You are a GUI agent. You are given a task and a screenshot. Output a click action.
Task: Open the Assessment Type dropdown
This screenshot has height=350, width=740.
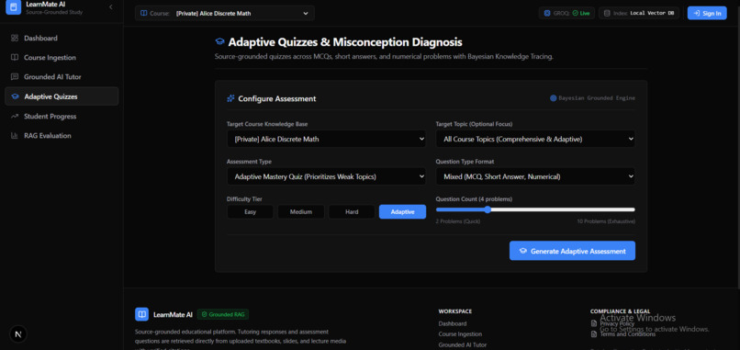click(x=326, y=176)
